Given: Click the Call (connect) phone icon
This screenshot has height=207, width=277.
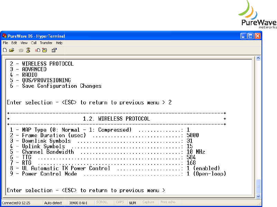Looking at the screenshot, I should (x=21, y=50).
